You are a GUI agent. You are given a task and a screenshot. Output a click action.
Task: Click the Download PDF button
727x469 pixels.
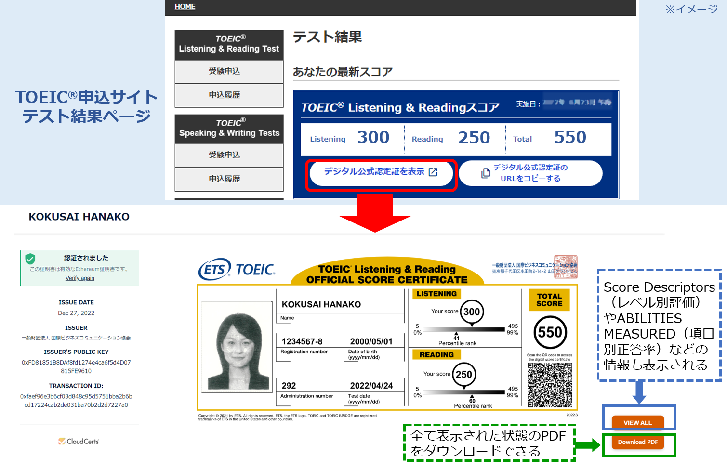[x=638, y=442]
